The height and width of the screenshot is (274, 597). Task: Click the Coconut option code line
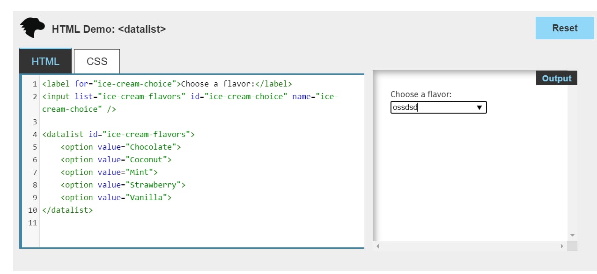pos(116,160)
